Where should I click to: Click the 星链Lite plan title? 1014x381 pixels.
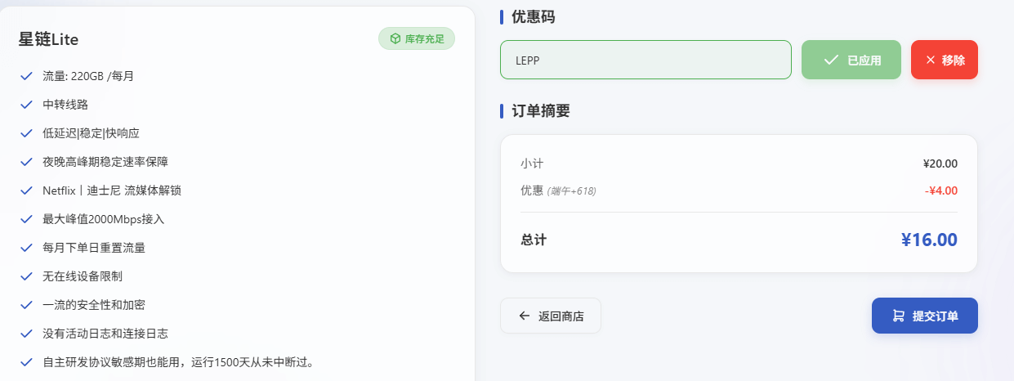(48, 39)
